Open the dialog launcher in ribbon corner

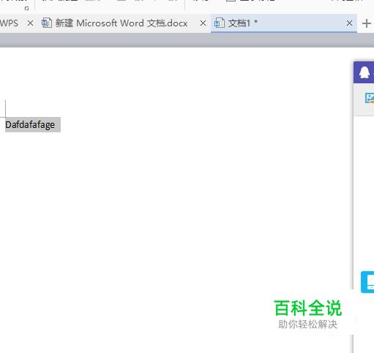tap(26, 9)
